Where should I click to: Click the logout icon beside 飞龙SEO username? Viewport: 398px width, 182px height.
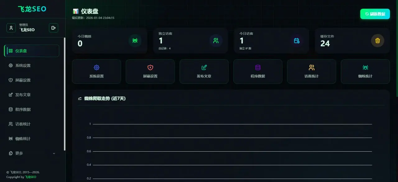pyautogui.click(x=53, y=28)
